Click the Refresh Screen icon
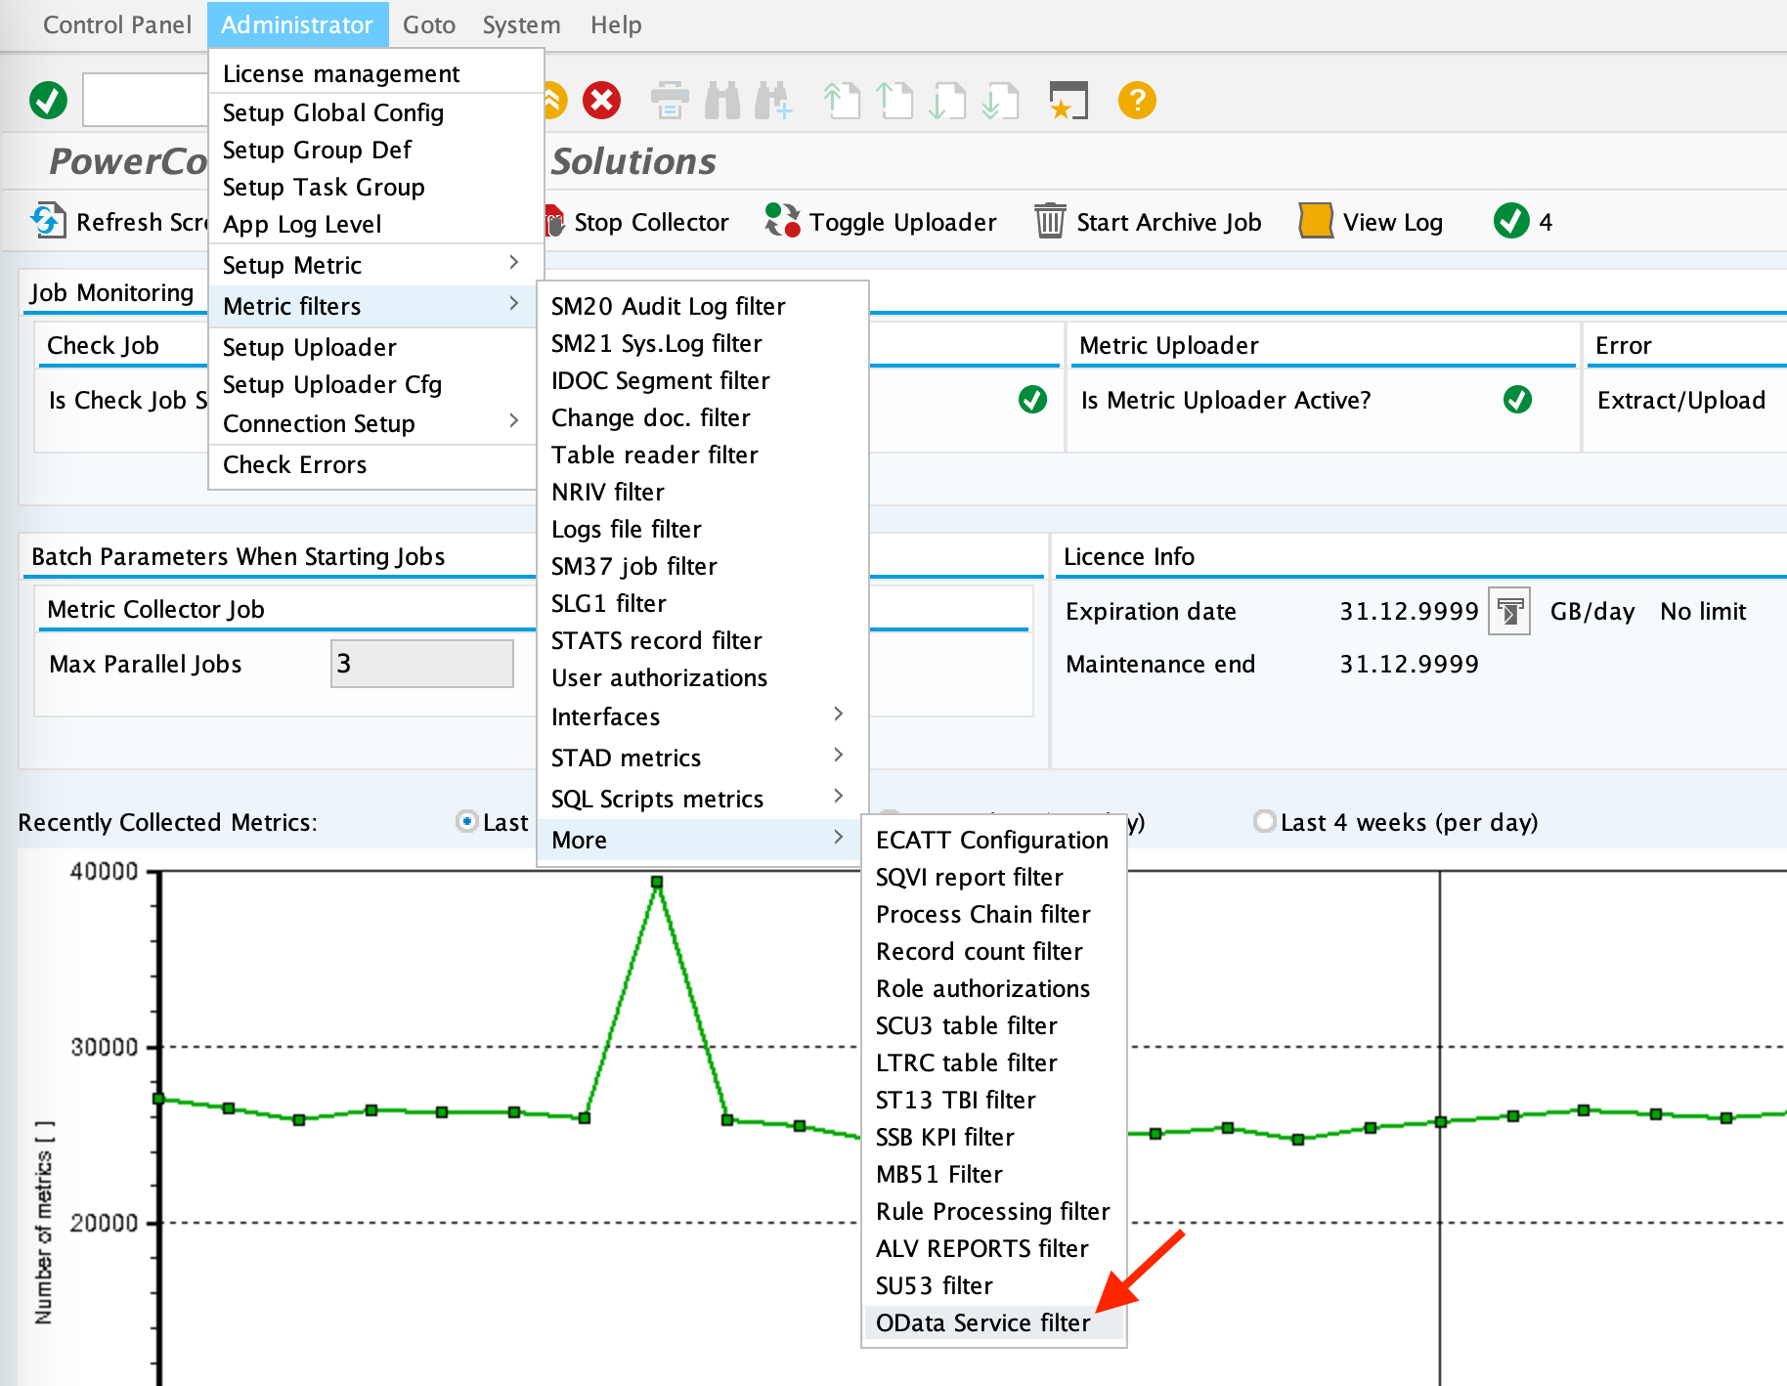 (x=48, y=221)
